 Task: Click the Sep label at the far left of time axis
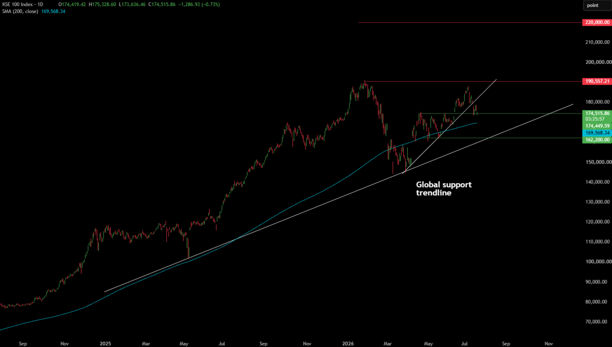click(x=22, y=343)
